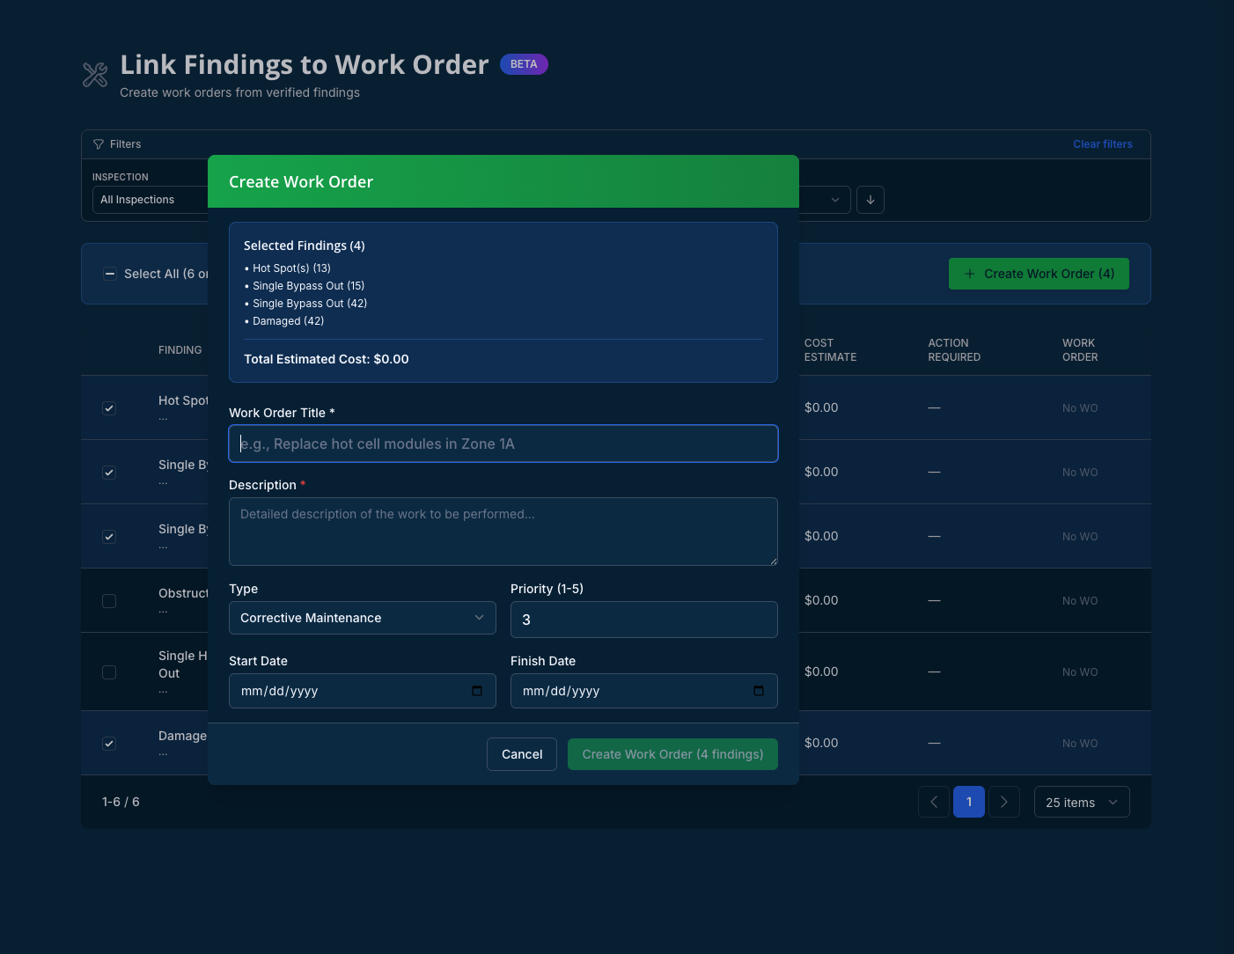Click Create Work Order (4 findings) button
This screenshot has width=1234, height=954.
(672, 754)
